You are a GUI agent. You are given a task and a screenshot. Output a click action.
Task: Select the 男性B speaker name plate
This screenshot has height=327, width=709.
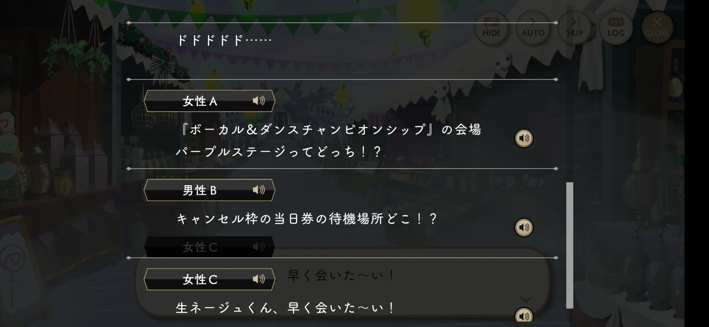click(210, 190)
